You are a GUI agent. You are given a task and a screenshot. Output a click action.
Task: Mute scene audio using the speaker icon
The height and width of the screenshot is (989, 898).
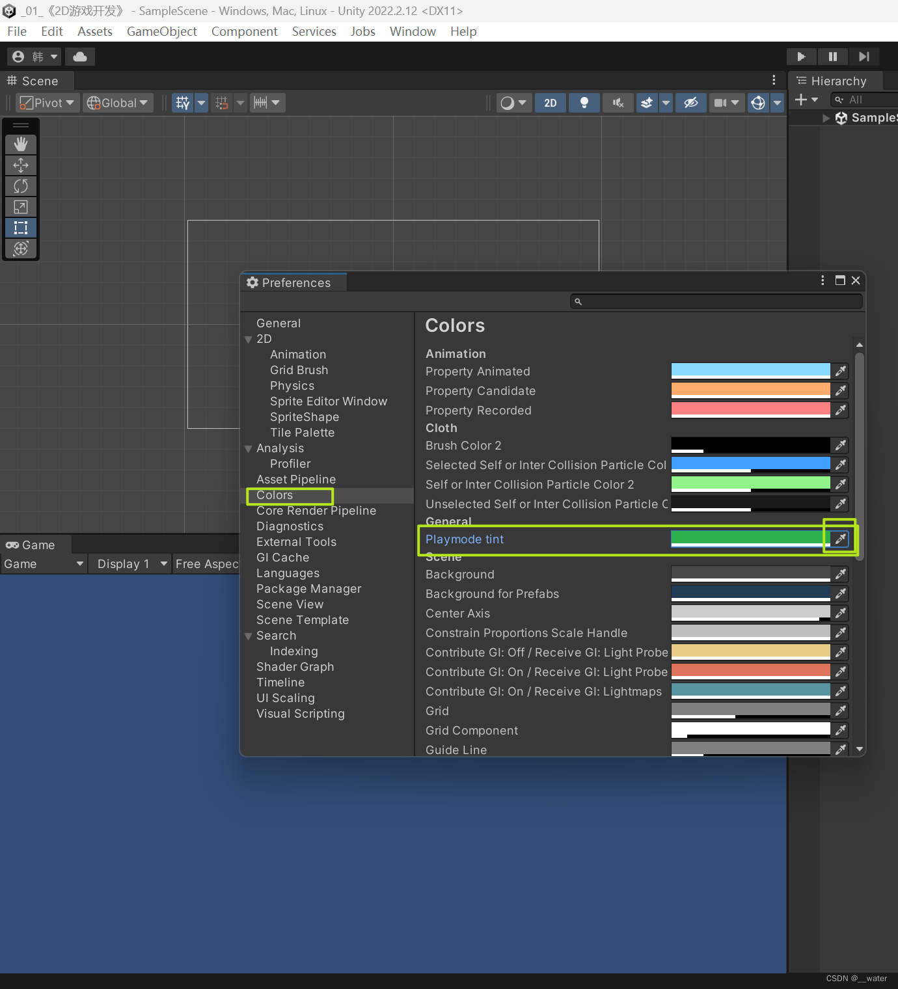[617, 102]
